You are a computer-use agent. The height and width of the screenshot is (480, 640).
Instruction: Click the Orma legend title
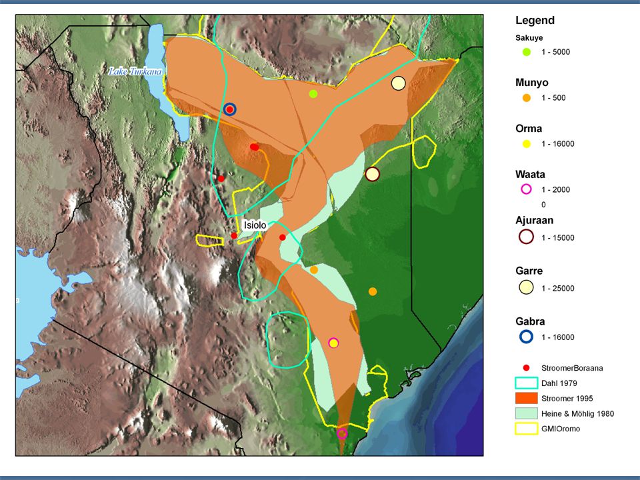click(529, 129)
